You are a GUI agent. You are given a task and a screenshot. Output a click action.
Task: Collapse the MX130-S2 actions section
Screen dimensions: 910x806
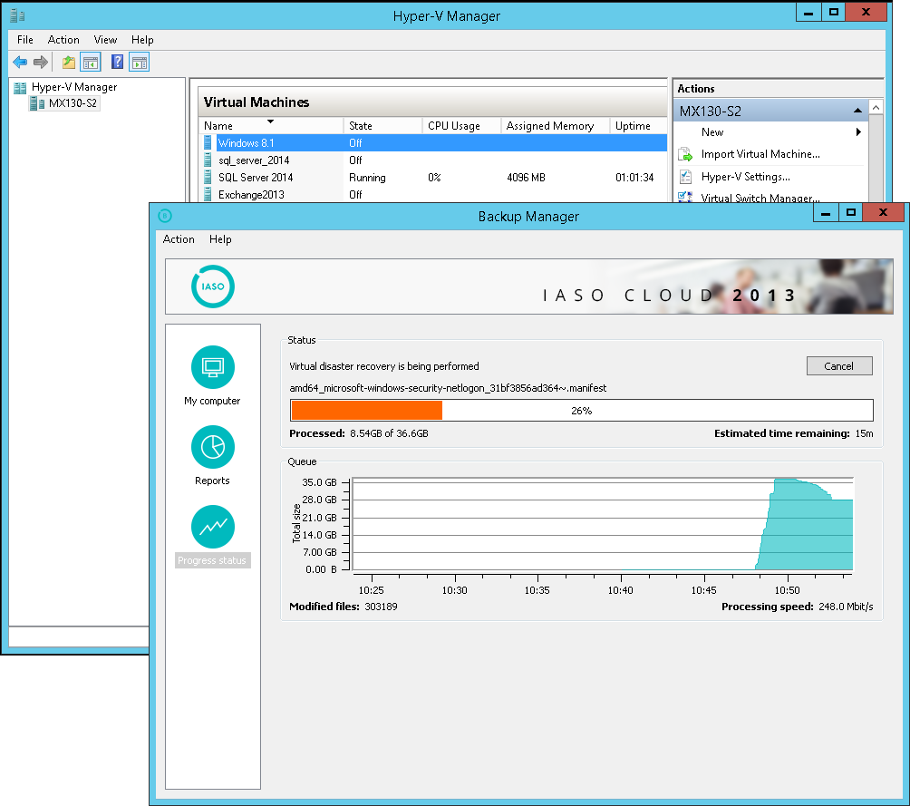857,111
